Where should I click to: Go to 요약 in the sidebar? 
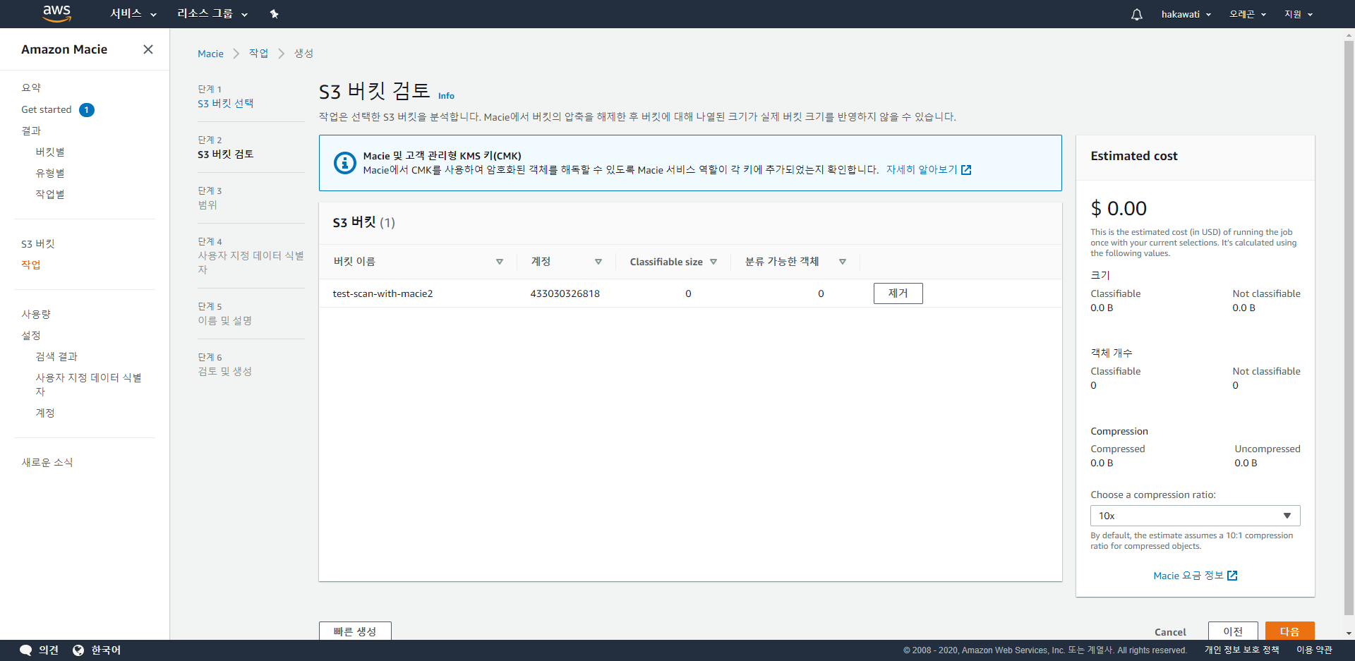[x=31, y=88]
